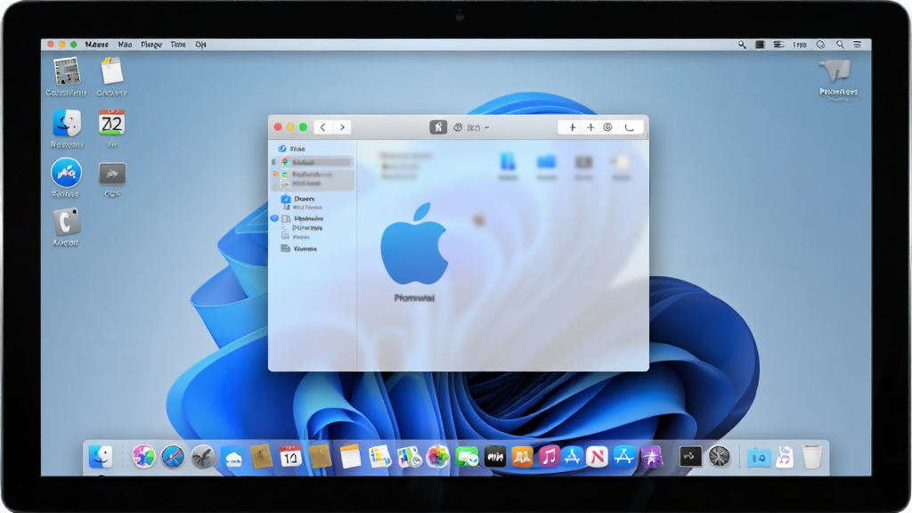This screenshot has height=513, width=912.
Task: Click the gear-like icon in window toolbar
Action: (458, 127)
